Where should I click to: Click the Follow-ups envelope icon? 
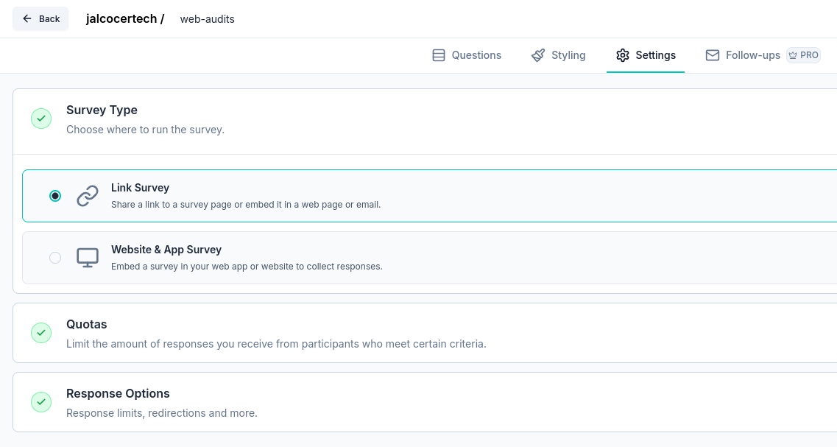point(713,54)
